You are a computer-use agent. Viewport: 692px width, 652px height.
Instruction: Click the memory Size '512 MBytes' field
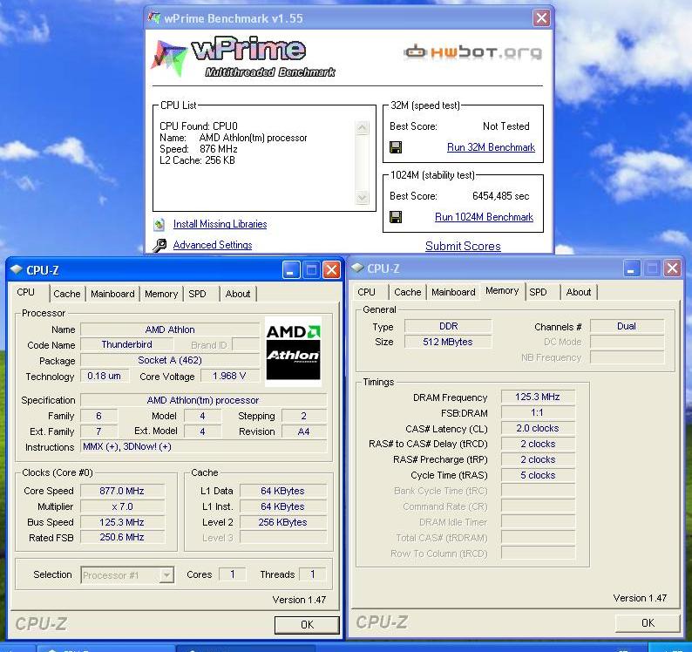click(x=448, y=342)
